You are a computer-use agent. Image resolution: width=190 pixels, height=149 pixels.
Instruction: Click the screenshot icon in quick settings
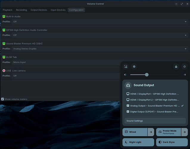(126, 66)
